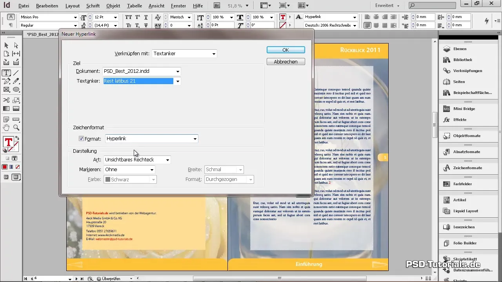Viewport: 502px width, 282px height.
Task: Swap fill and stroke colors
Action: point(17,139)
